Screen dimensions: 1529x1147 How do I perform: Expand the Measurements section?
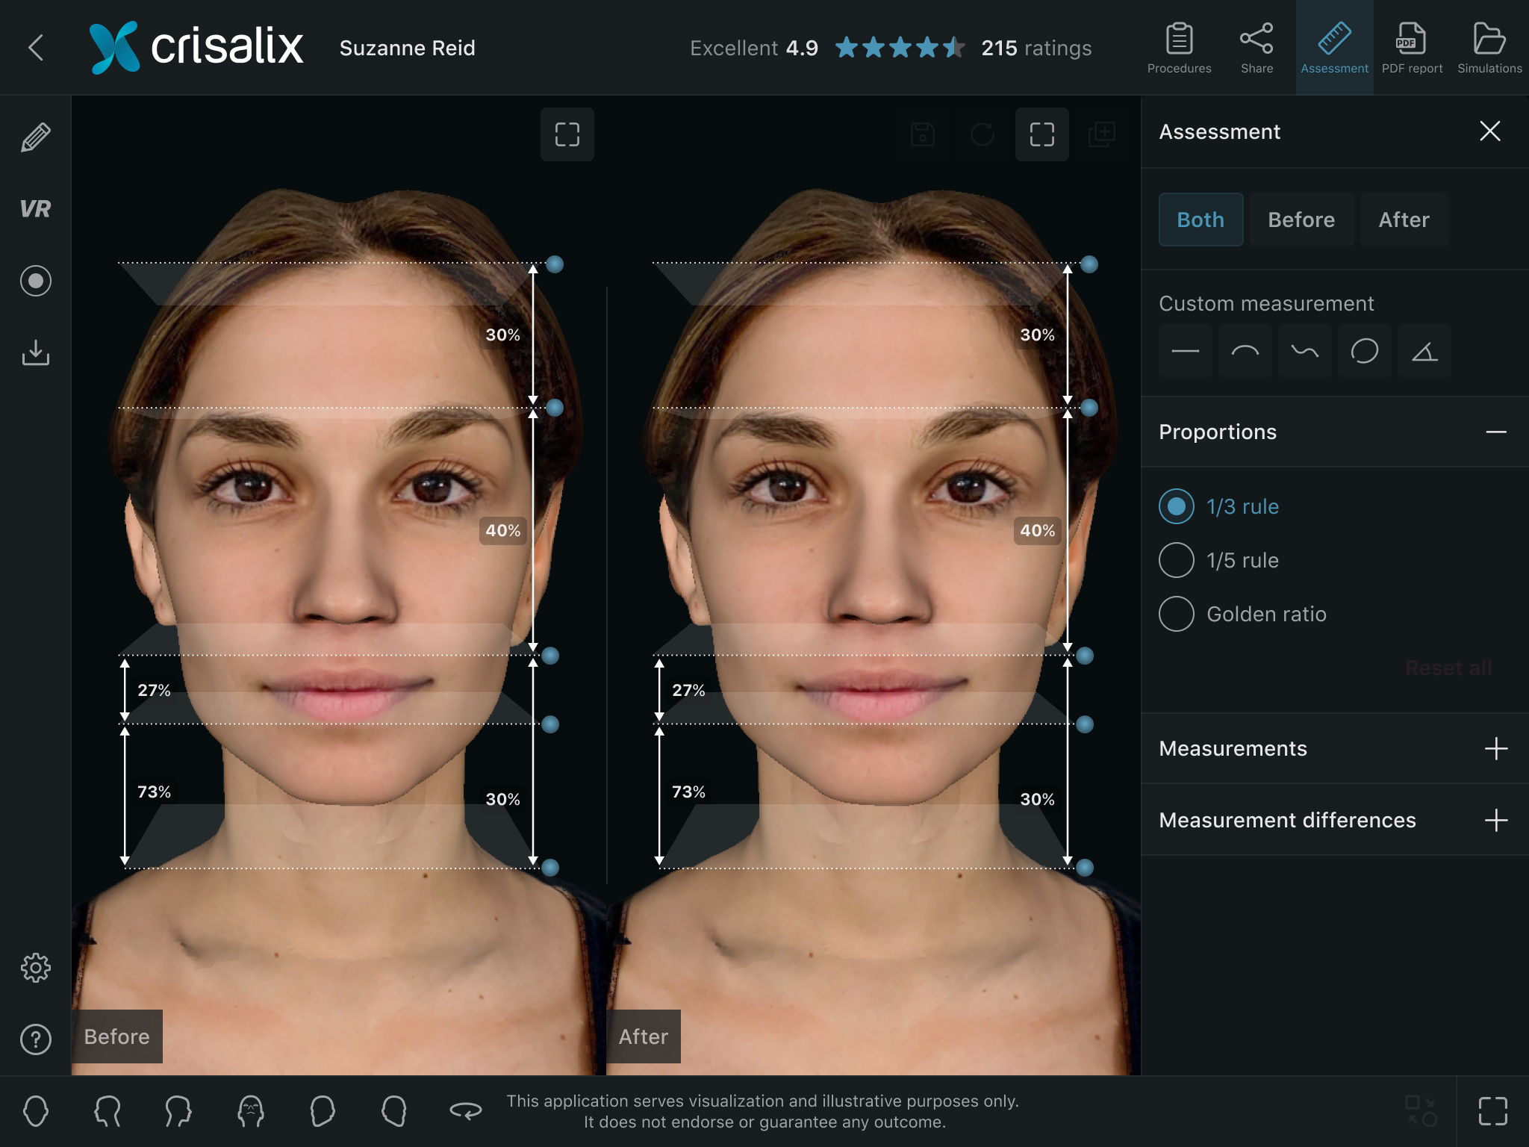[1495, 748]
